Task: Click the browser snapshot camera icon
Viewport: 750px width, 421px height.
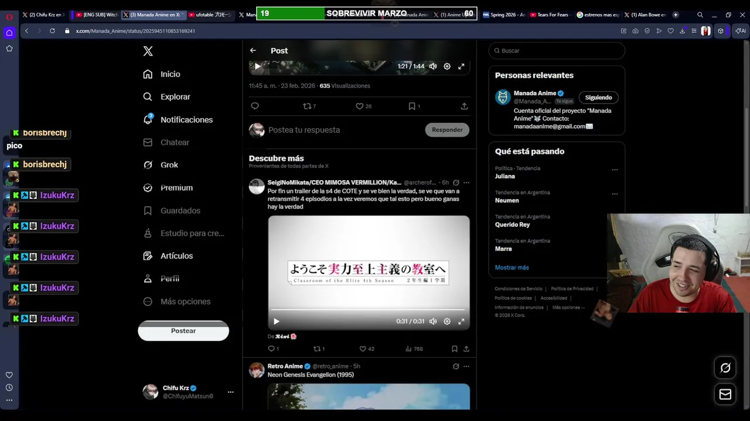Action: [x=636, y=31]
